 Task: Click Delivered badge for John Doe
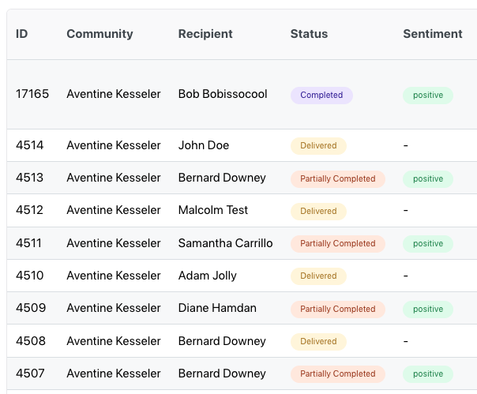[x=318, y=146]
